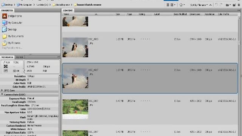242x136 pixels.
Task: Open the Sort by Filename dropdown
Action: tap(199, 5)
